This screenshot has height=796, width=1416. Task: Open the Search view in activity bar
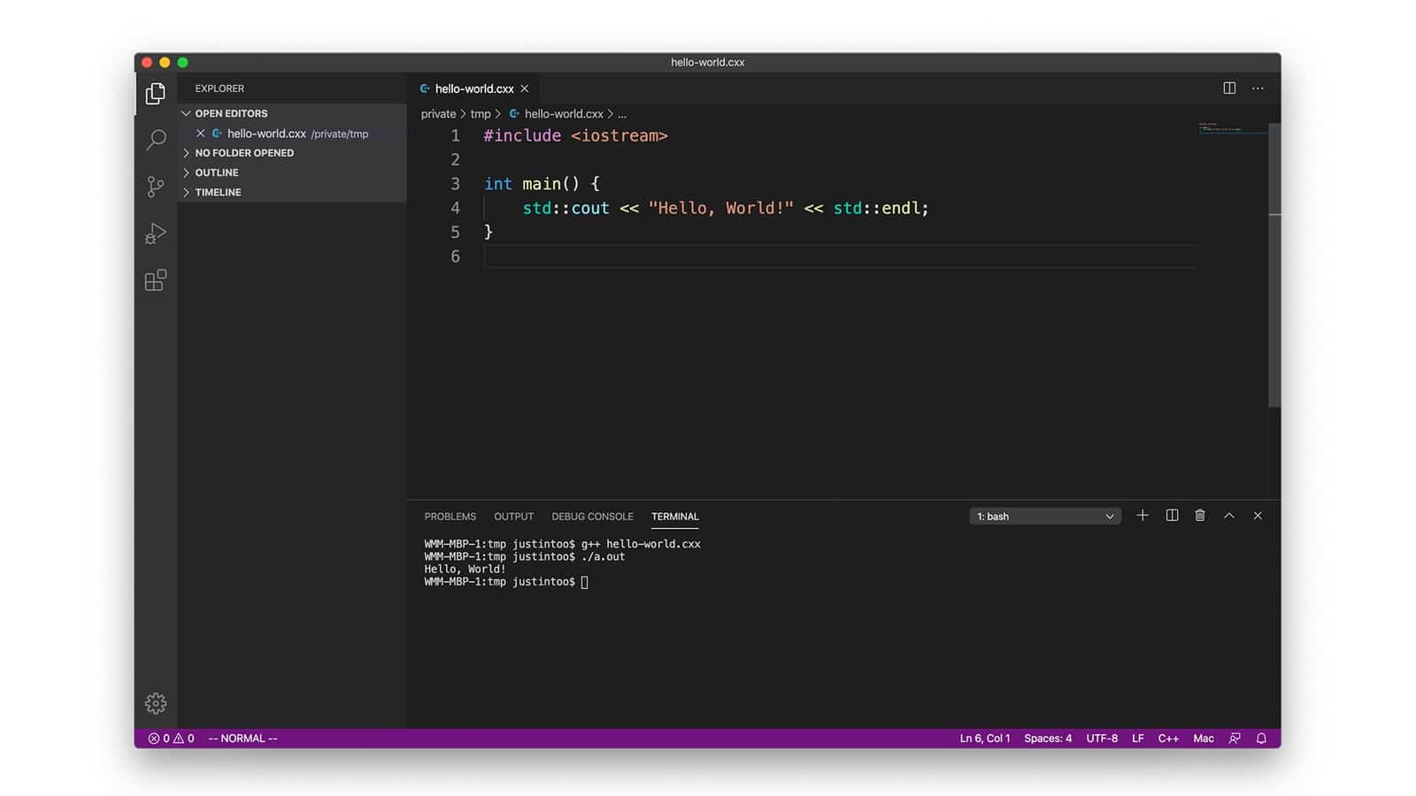tap(156, 140)
